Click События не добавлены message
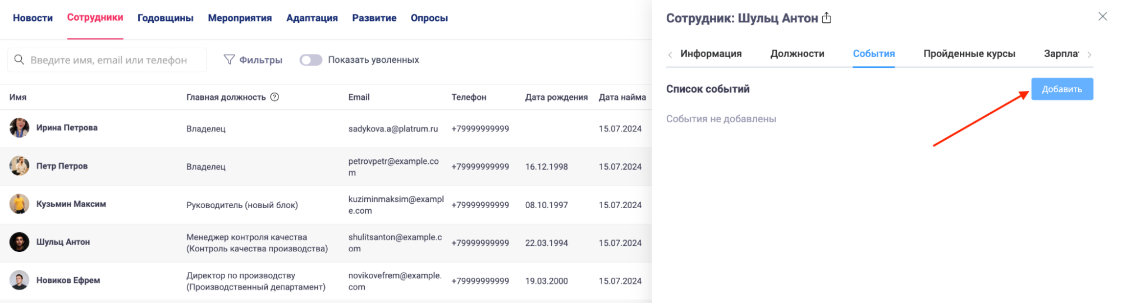The height and width of the screenshot is (303, 1122). [x=721, y=119]
